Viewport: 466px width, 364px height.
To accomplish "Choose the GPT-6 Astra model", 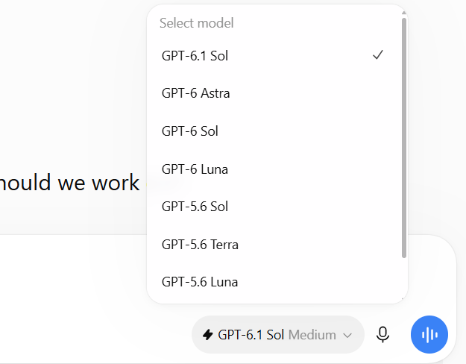I will point(273,93).
